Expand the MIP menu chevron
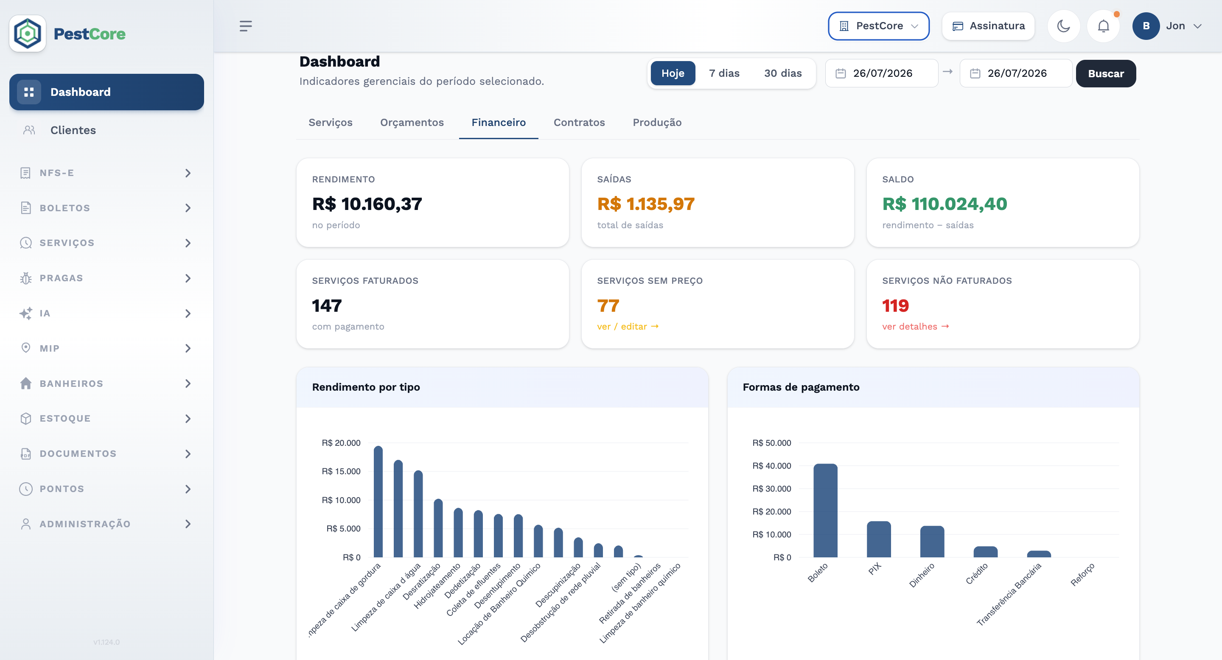 [x=188, y=349]
